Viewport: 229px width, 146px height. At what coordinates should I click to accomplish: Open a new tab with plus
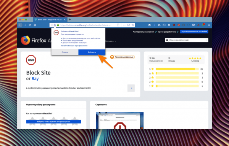pyautogui.click(x=70, y=19)
